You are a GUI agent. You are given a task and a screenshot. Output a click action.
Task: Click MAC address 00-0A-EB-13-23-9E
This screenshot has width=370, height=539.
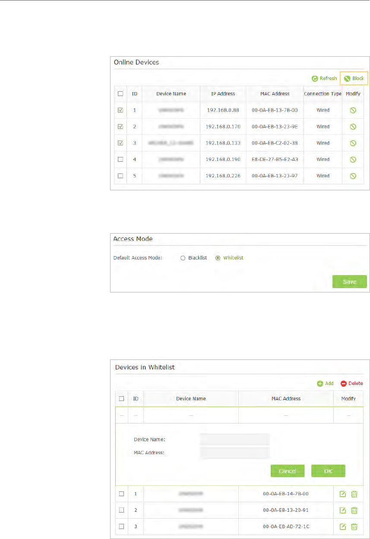[275, 127]
